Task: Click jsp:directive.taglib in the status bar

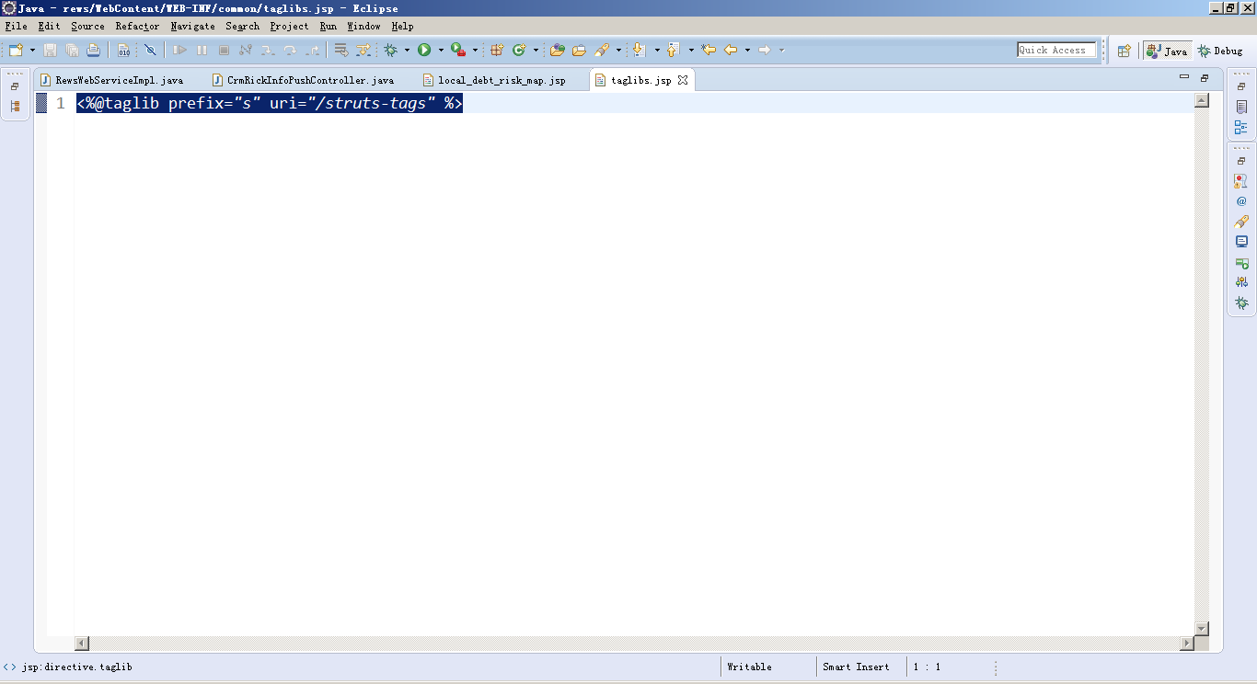Action: click(x=77, y=667)
